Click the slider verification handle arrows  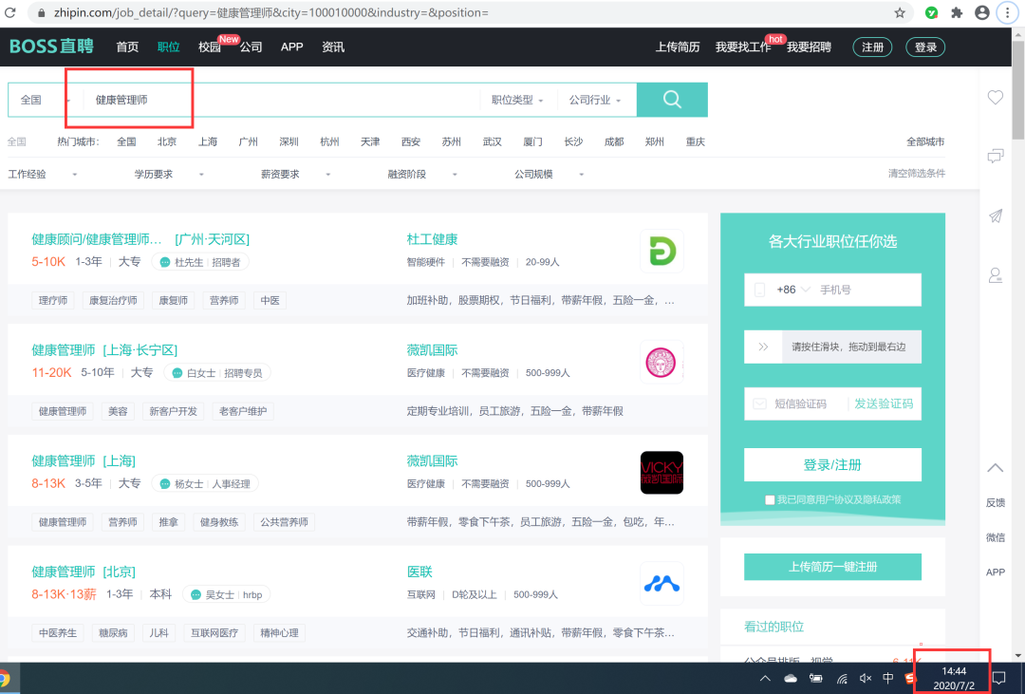tap(763, 347)
